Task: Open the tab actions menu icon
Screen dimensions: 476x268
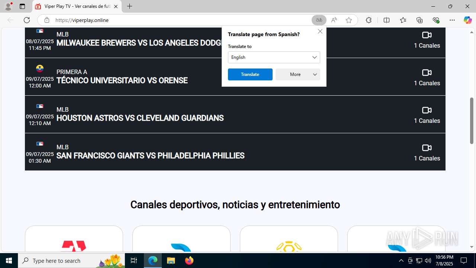Action: pyautogui.click(x=22, y=6)
